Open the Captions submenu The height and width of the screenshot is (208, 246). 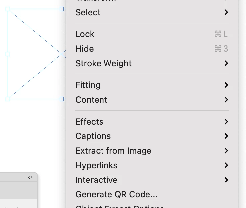tap(93, 136)
